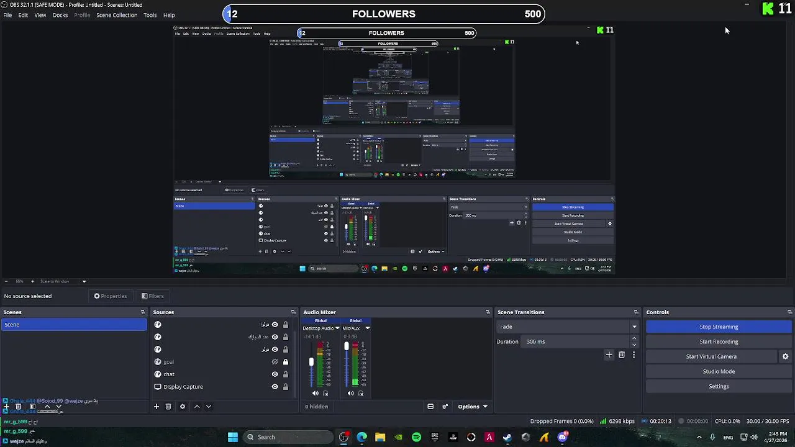The width and height of the screenshot is (795, 447).
Task: Open Advanced Audio Properties gears icon
Action: pos(445,407)
